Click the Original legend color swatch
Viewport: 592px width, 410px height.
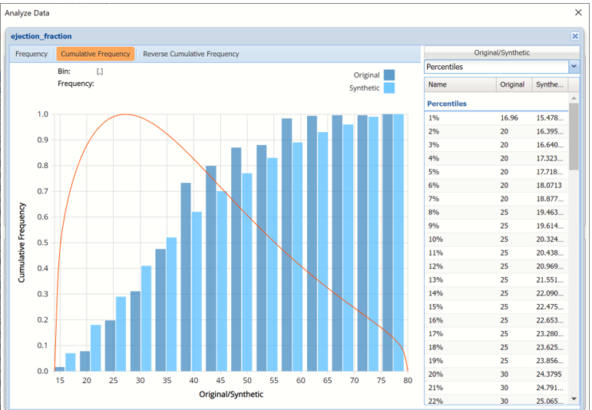click(389, 75)
